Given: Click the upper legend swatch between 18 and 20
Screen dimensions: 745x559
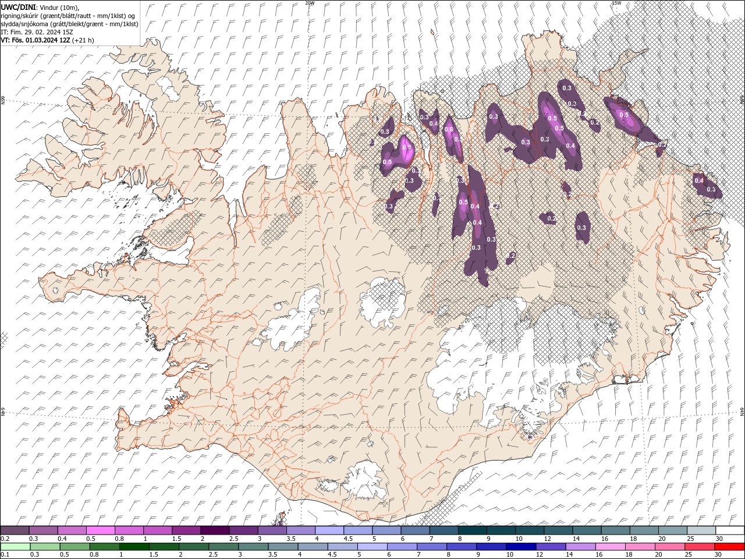Looking at the screenshot, I should [644, 530].
